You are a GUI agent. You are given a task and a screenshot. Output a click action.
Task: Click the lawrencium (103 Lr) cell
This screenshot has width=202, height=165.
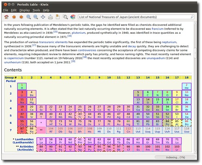click(177, 148)
